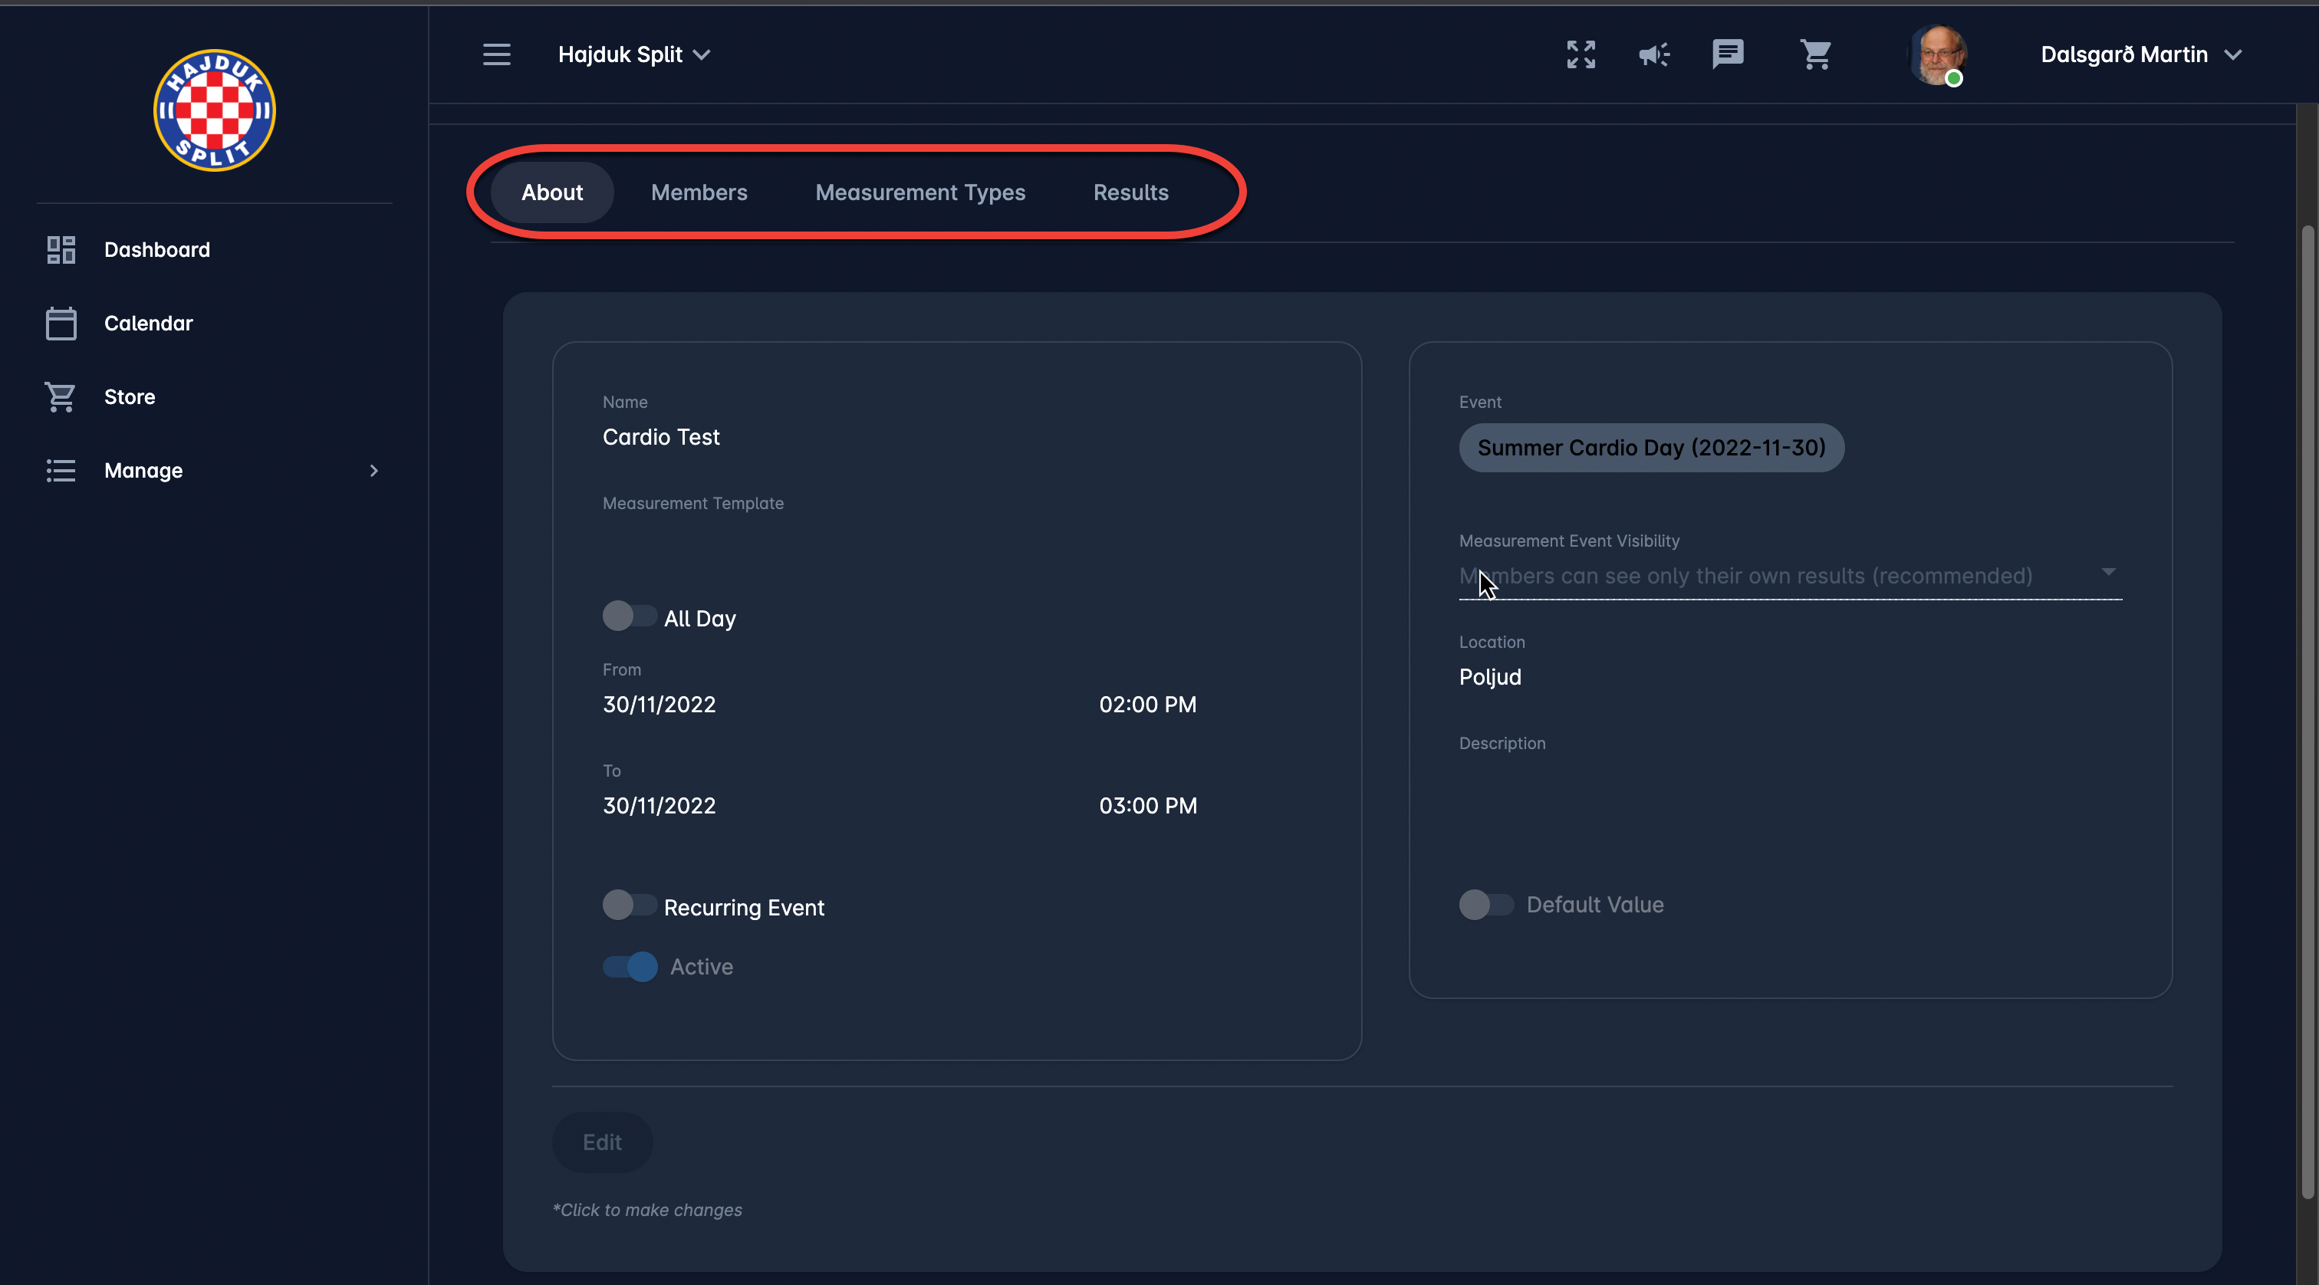Switch to the Results tab

1130,192
